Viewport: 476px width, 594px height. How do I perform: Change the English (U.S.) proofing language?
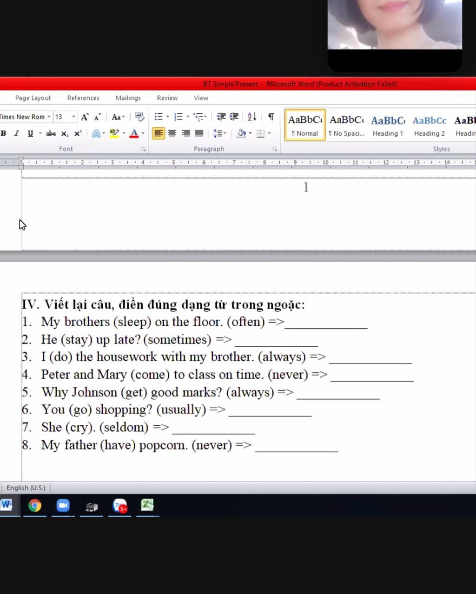click(26, 488)
